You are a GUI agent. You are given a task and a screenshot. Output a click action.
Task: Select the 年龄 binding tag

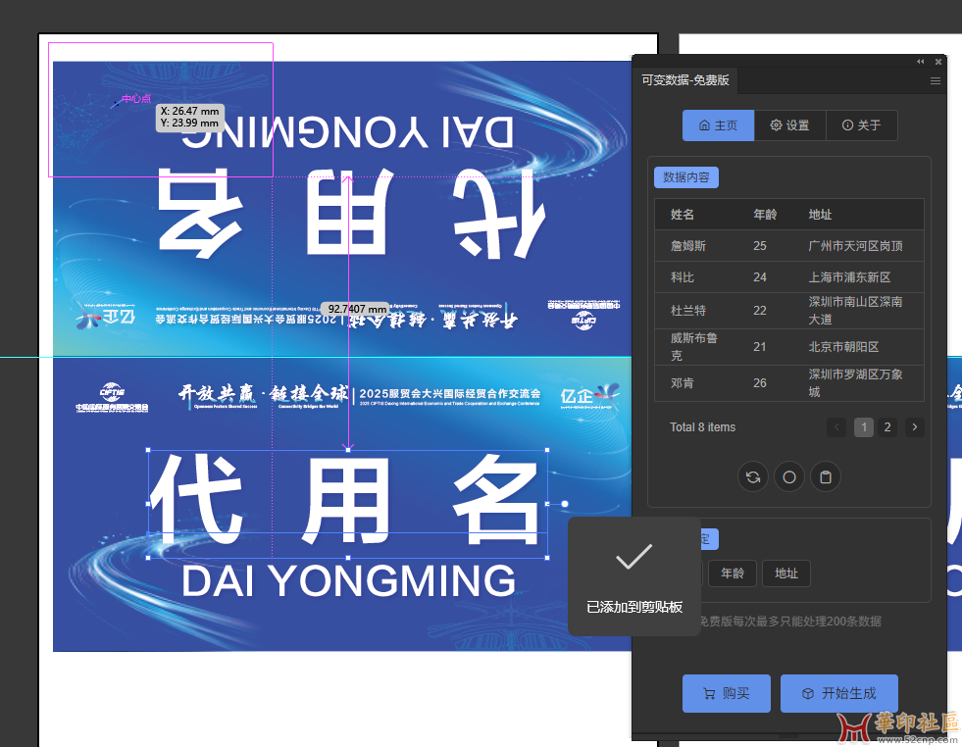(733, 573)
